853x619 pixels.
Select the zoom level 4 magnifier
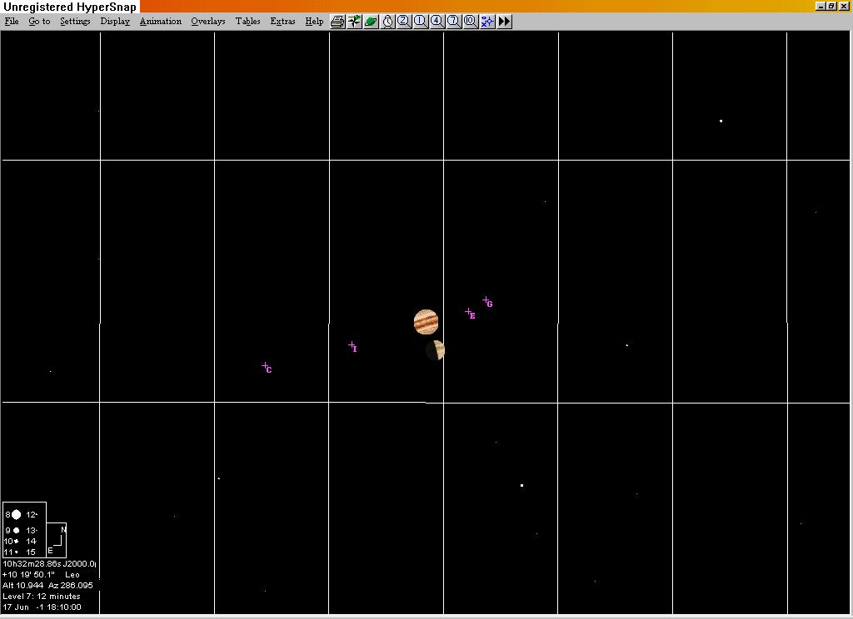[x=437, y=22]
